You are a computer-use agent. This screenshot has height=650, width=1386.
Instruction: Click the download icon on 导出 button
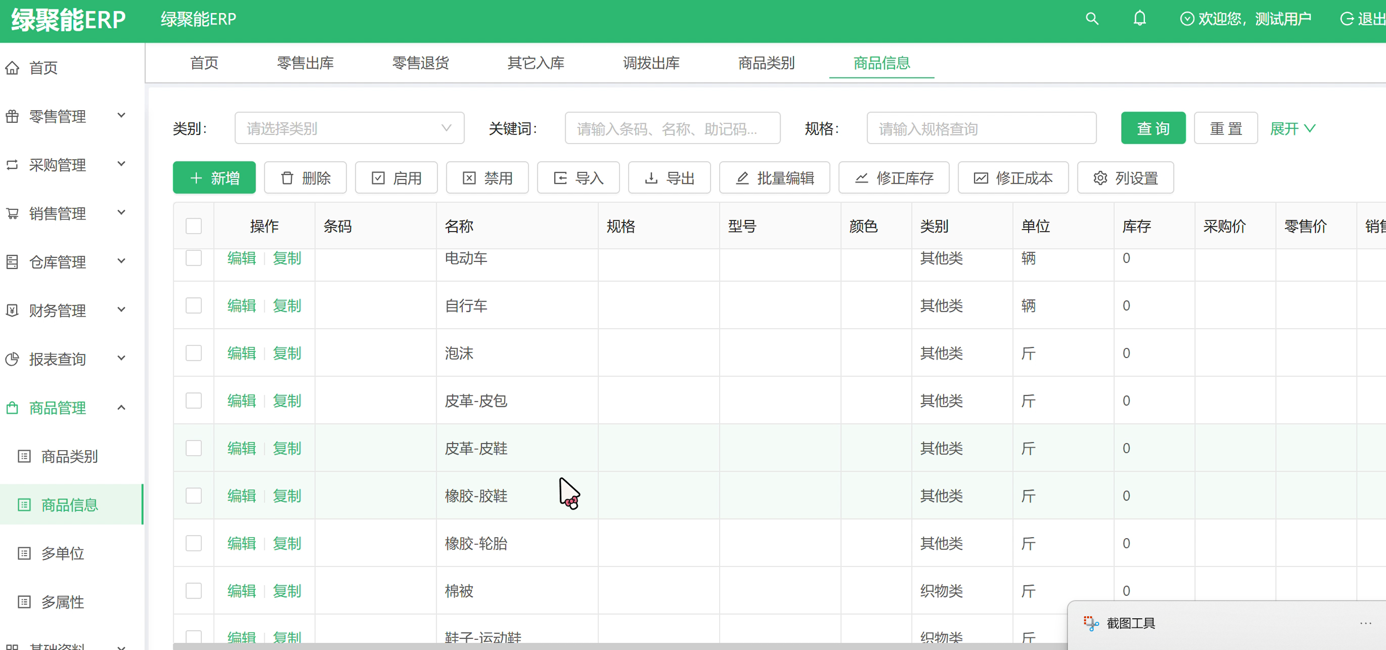(x=651, y=178)
